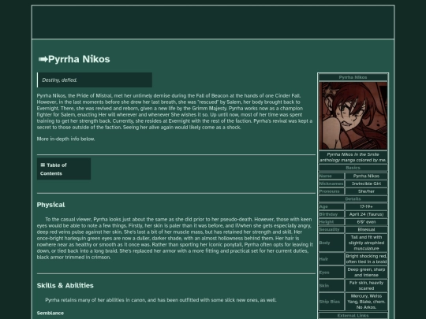Click the Hair label in Details

[331, 259]
